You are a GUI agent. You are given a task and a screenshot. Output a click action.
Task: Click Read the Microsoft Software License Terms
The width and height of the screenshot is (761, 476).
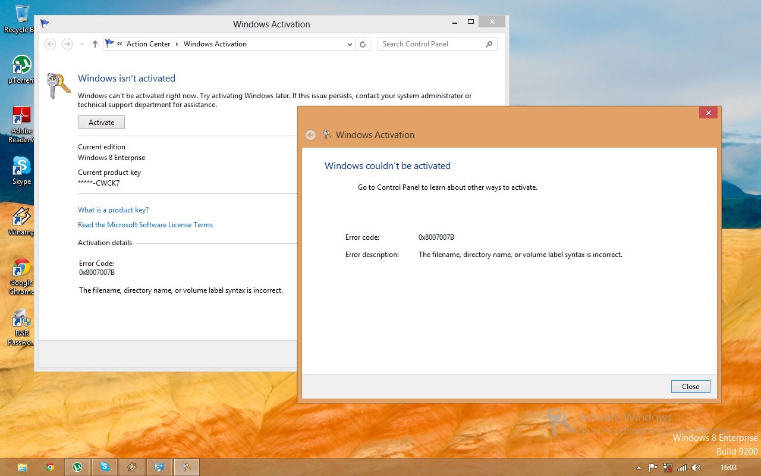click(145, 225)
